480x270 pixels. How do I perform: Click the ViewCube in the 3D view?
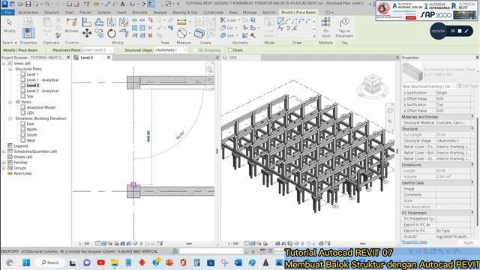[373, 84]
